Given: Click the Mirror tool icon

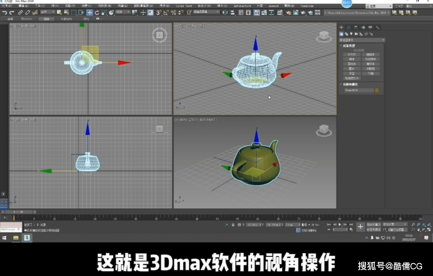Looking at the screenshot, I should 225,12.
